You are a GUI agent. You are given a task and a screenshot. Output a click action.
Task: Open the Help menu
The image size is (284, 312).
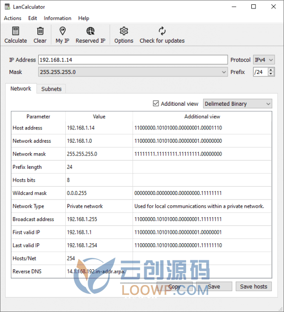click(x=84, y=18)
